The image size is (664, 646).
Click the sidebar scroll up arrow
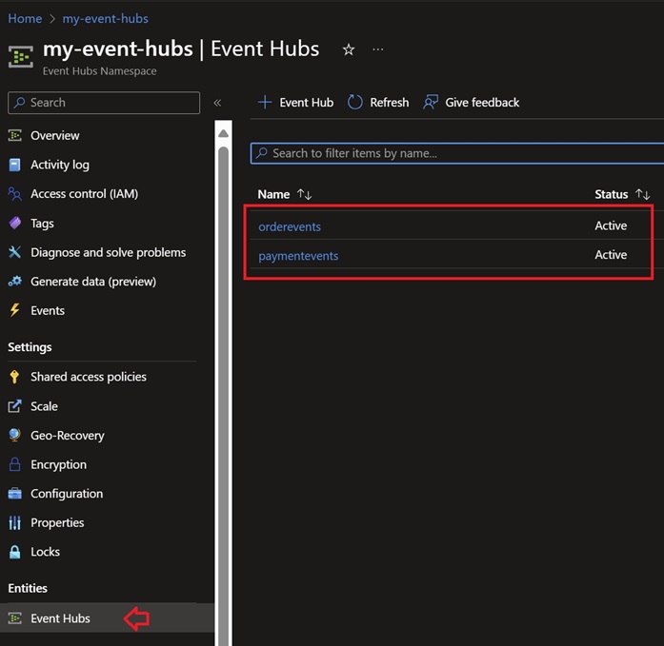(223, 133)
